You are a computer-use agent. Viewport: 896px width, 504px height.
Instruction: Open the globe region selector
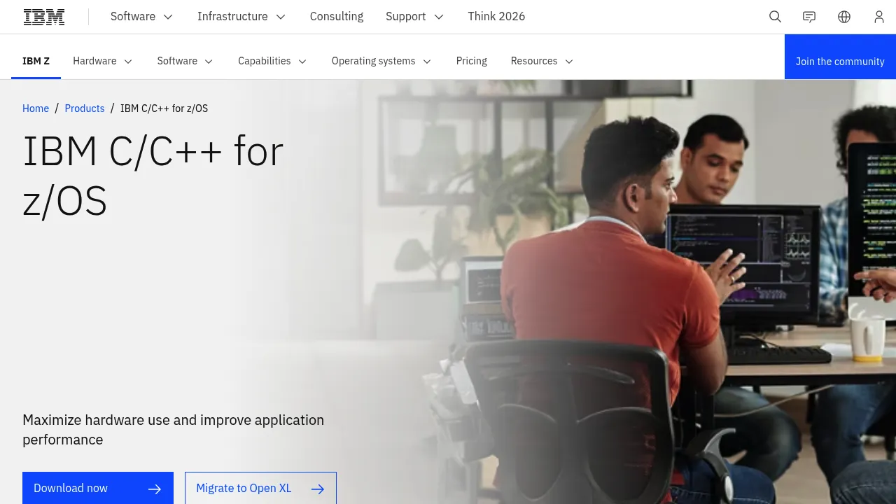[844, 17]
